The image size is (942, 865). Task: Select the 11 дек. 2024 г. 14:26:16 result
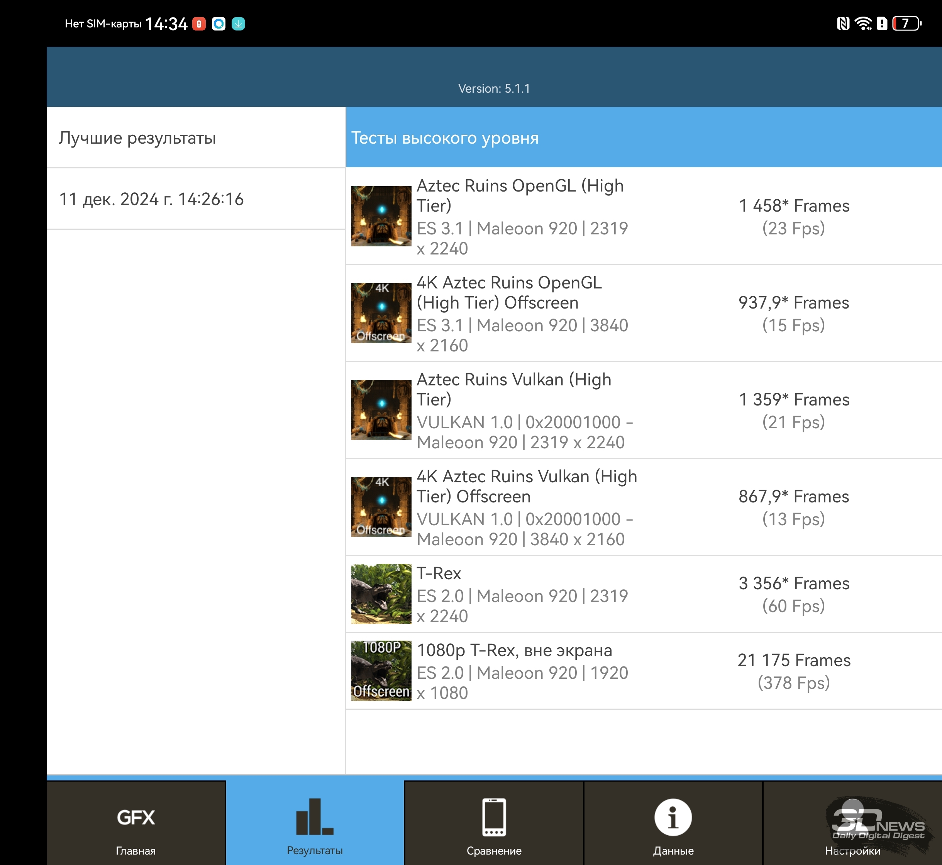(x=196, y=199)
